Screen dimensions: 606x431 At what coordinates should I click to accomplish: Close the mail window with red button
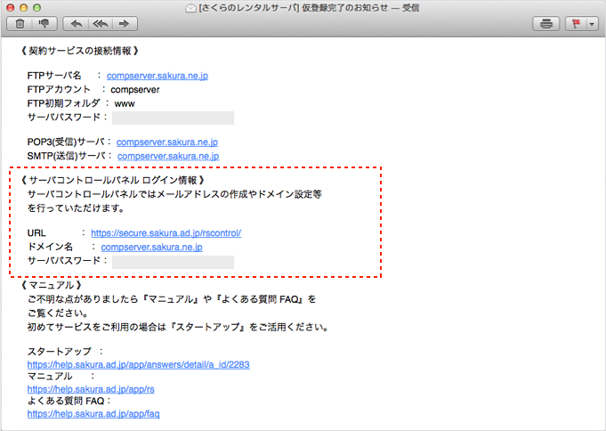coord(11,8)
